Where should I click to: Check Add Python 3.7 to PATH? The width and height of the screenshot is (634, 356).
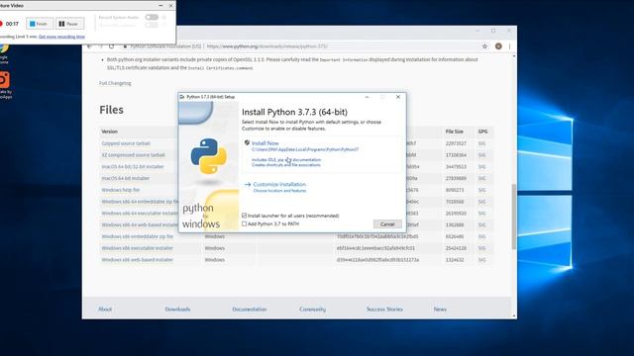244,223
